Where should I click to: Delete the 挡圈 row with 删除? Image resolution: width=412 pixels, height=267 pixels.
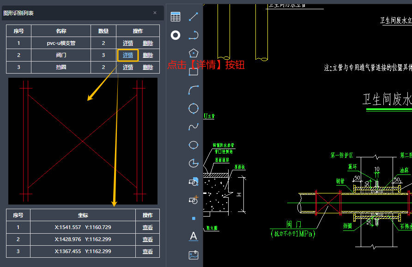pyautogui.click(x=148, y=68)
